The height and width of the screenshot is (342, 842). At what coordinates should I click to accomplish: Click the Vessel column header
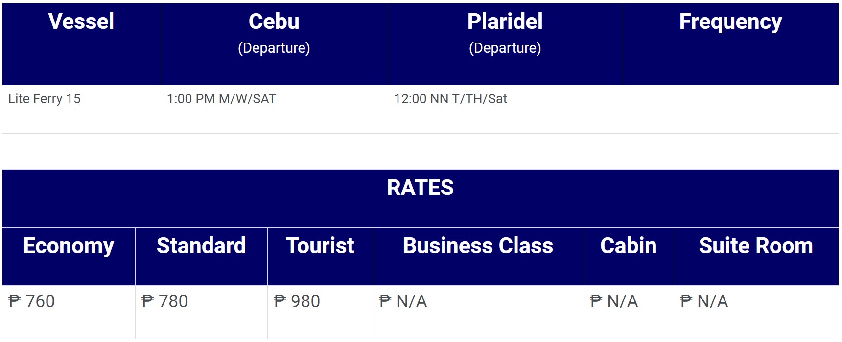coord(81,44)
